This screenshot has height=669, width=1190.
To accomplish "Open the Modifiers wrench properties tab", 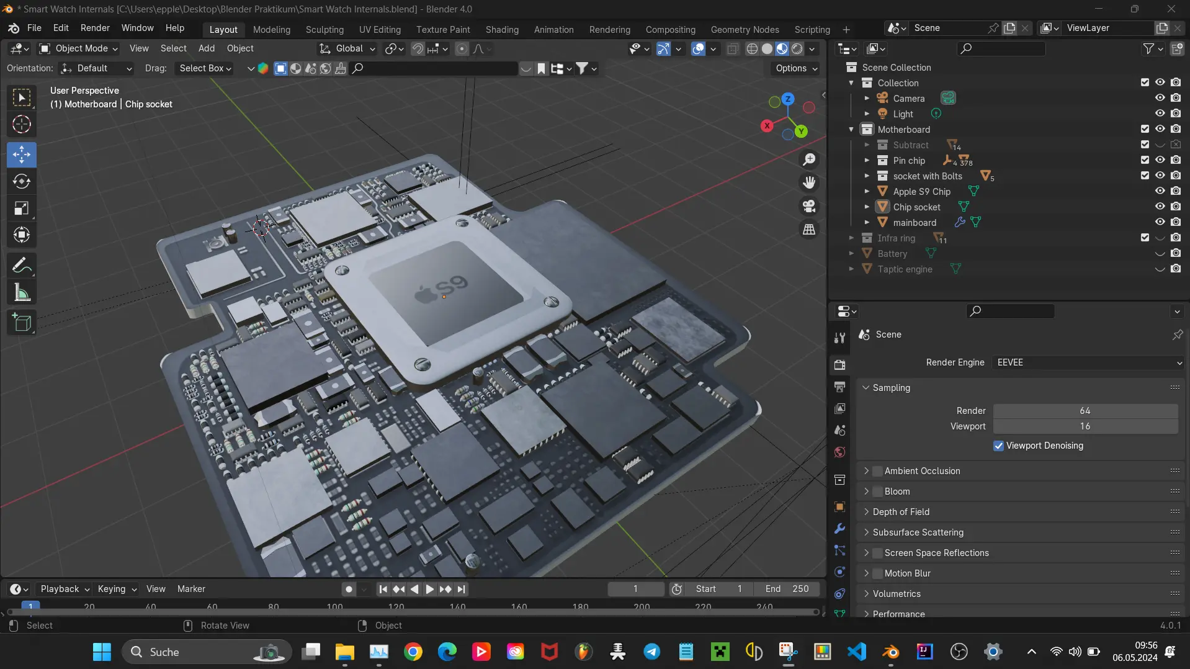I will [x=840, y=529].
